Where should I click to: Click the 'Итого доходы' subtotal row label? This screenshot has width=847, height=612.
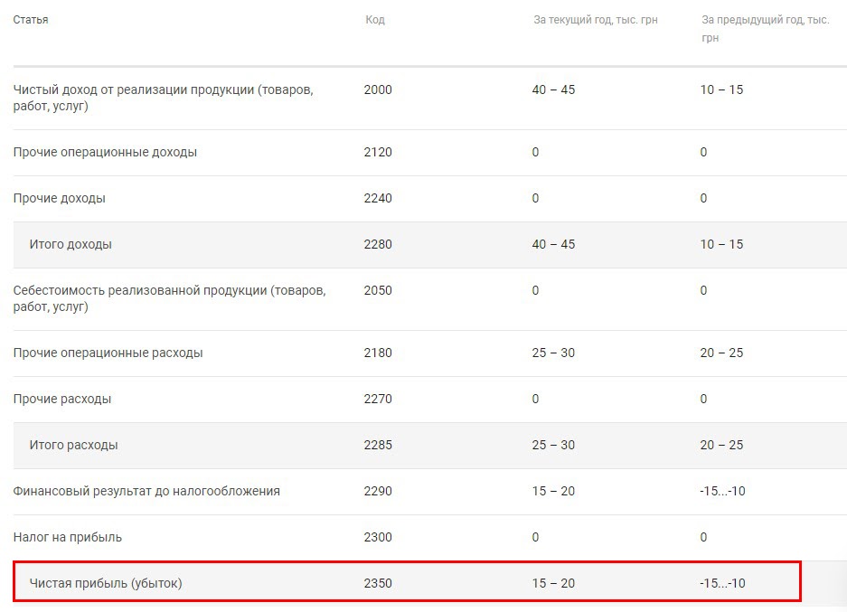71,244
